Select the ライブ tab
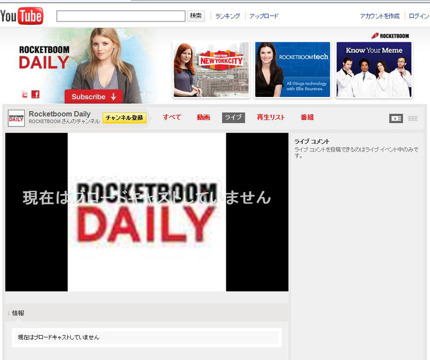The height and width of the screenshot is (360, 430). point(233,117)
